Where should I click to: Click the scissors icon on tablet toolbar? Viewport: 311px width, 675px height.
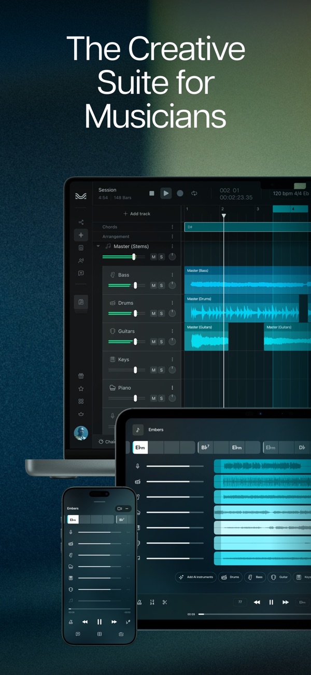(165, 602)
